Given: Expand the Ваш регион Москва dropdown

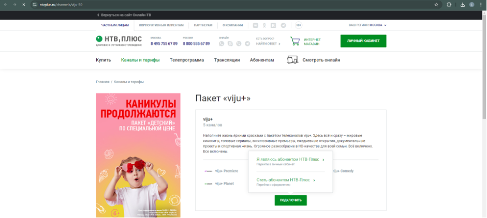Looking at the screenshot, I should (368, 25).
